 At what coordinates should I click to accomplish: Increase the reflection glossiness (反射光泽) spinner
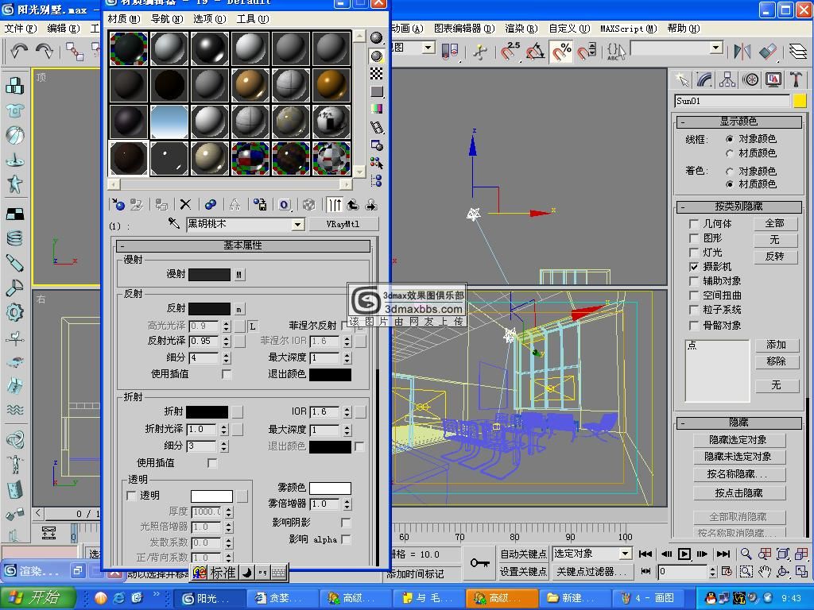click(x=227, y=338)
